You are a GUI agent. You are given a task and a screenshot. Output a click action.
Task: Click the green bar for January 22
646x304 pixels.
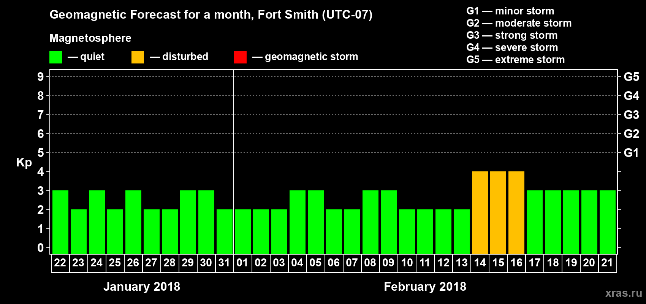[x=60, y=222]
